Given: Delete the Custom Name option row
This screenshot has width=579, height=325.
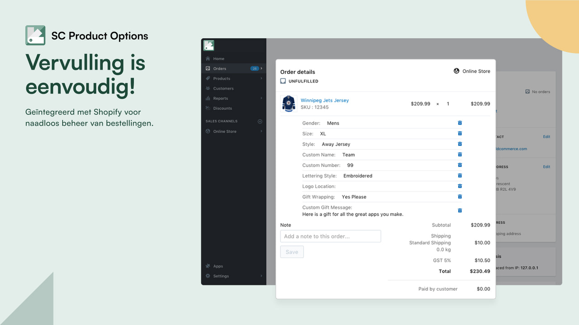Looking at the screenshot, I should click(460, 154).
